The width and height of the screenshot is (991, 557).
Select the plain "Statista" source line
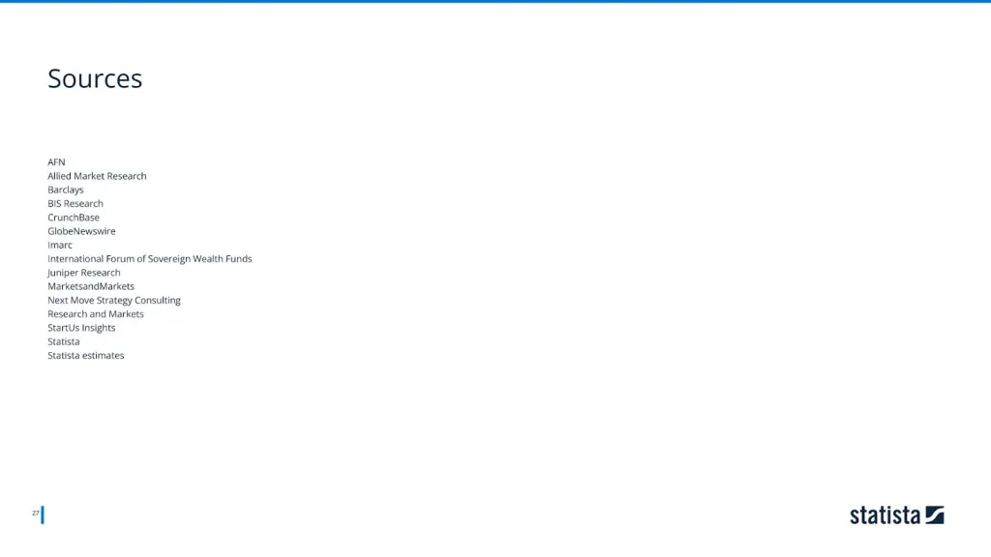click(x=64, y=341)
